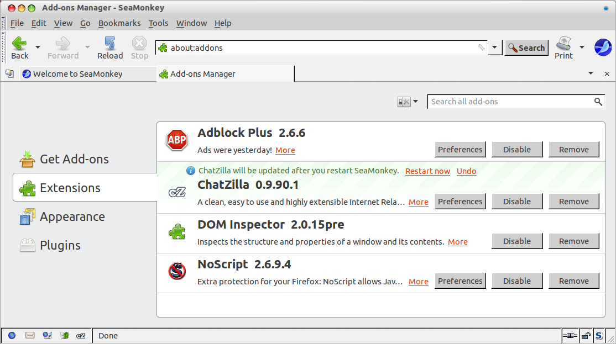This screenshot has height=344, width=616.
Task: Click the tag icon in location bar
Action: (481, 47)
